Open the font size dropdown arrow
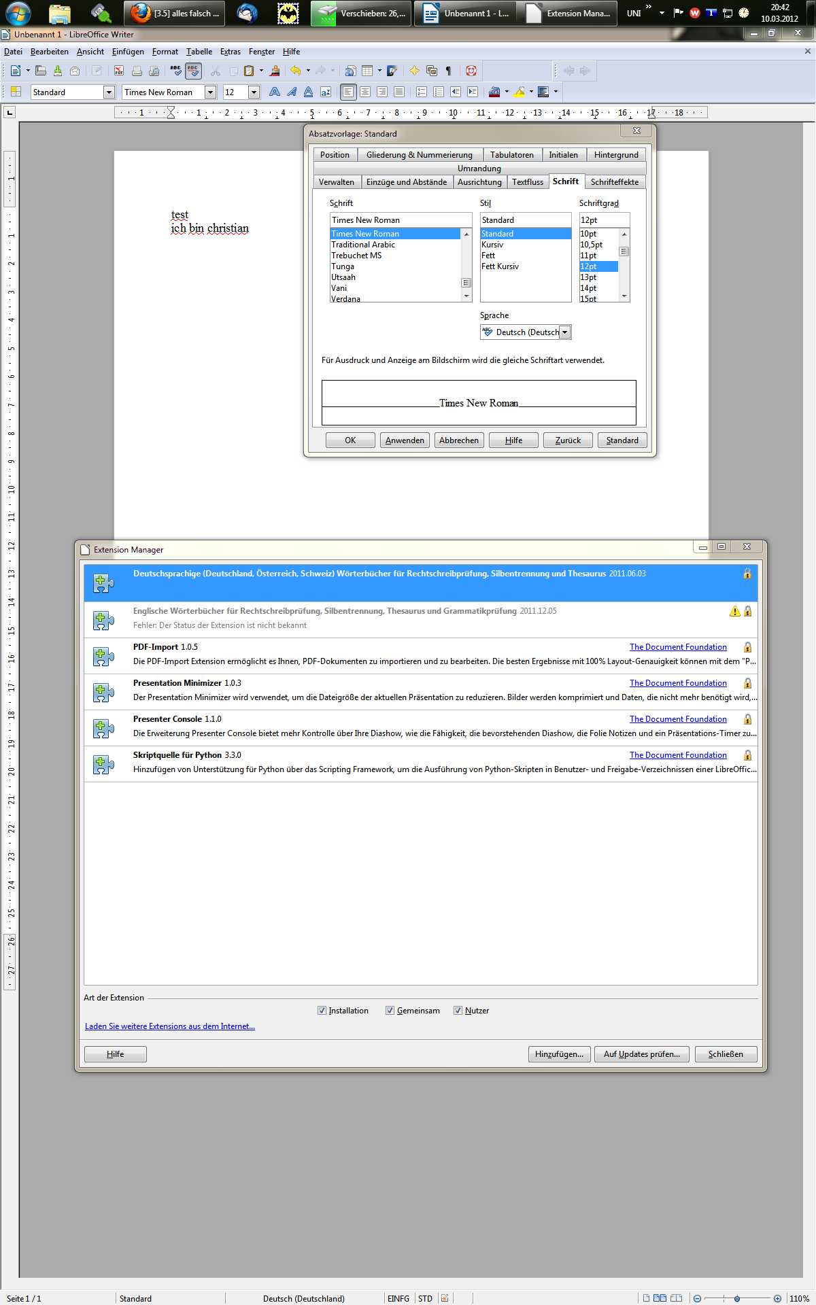This screenshot has width=816, height=1305. [254, 92]
